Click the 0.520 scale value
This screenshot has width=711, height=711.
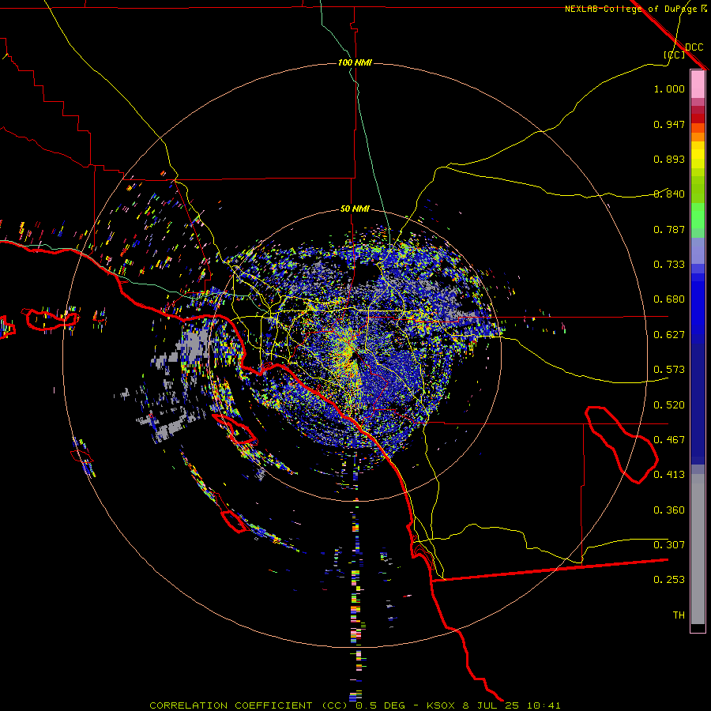pos(669,405)
